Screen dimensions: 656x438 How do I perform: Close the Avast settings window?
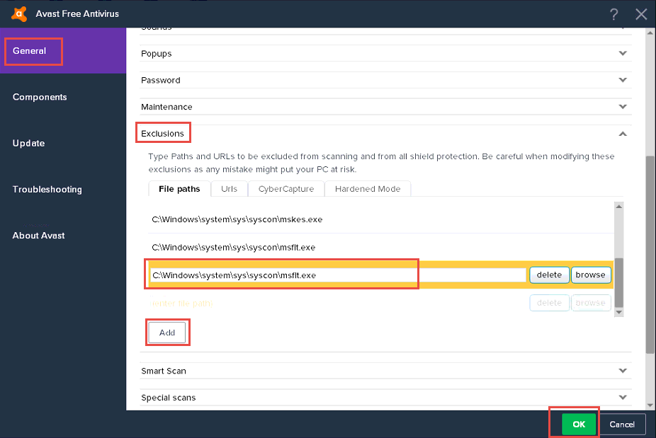641,14
